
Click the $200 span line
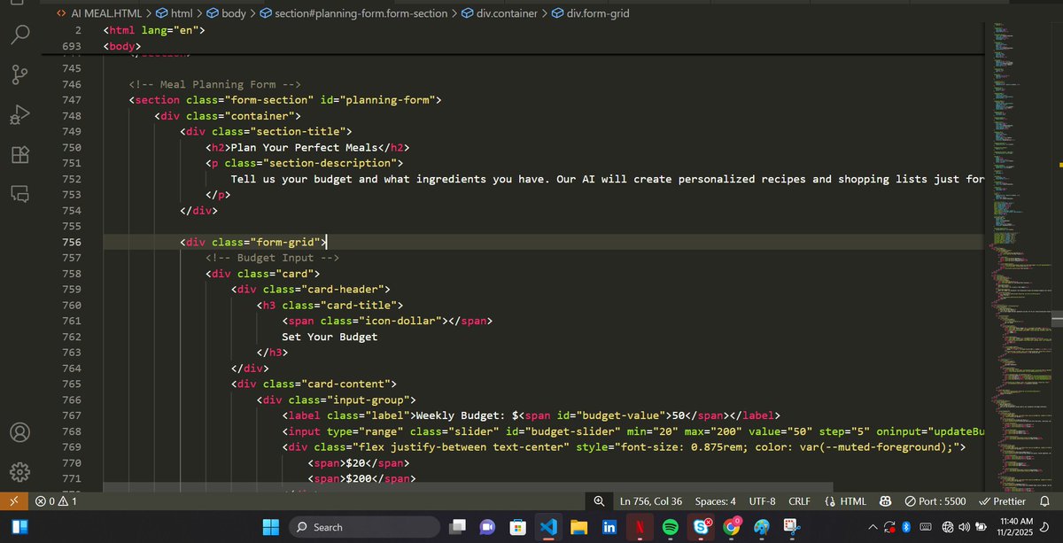pos(361,479)
